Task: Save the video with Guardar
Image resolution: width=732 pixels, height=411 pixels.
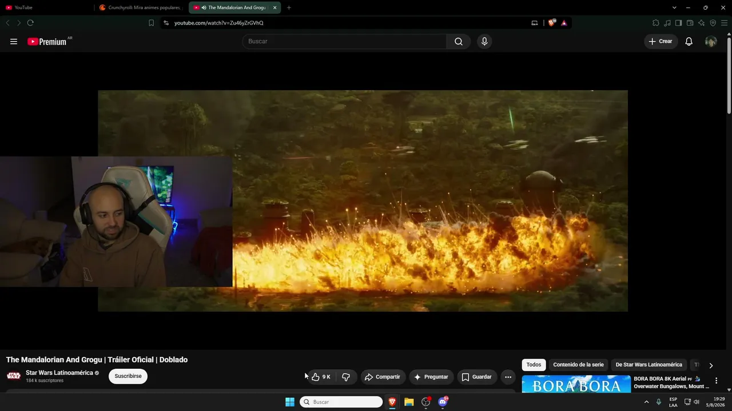Action: point(477,377)
